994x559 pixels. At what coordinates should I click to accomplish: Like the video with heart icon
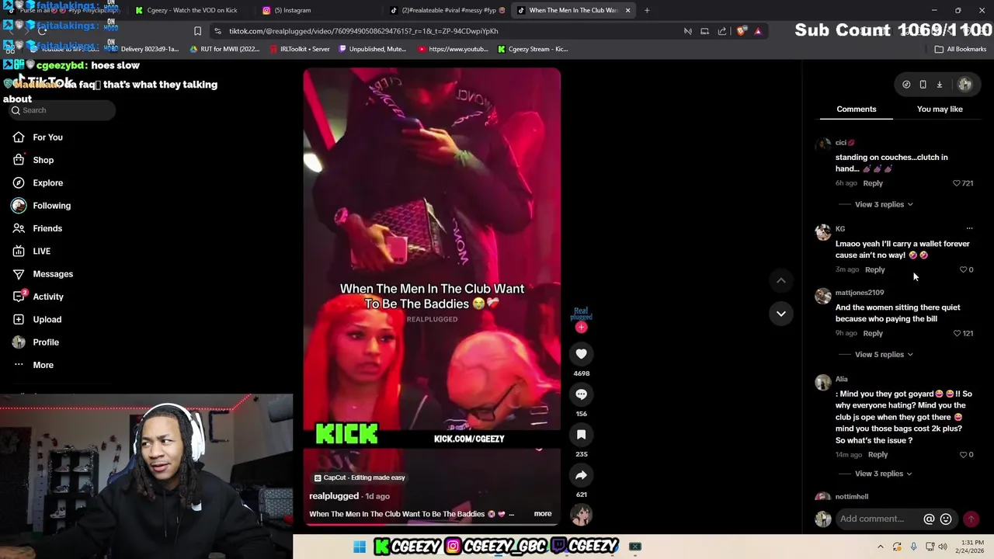581,354
